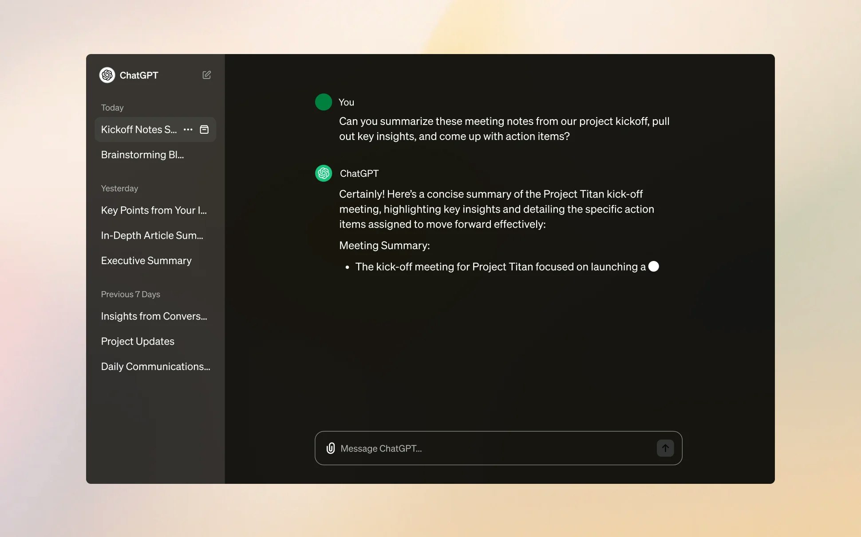Open the three-dots menu on Kickoff Notes
861x537 pixels.
click(x=188, y=129)
